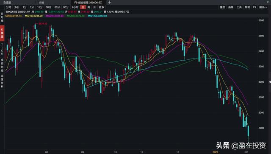Open the 更多 periods menu
This screenshot has width=271, height=154.
pyautogui.click(x=102, y=7)
